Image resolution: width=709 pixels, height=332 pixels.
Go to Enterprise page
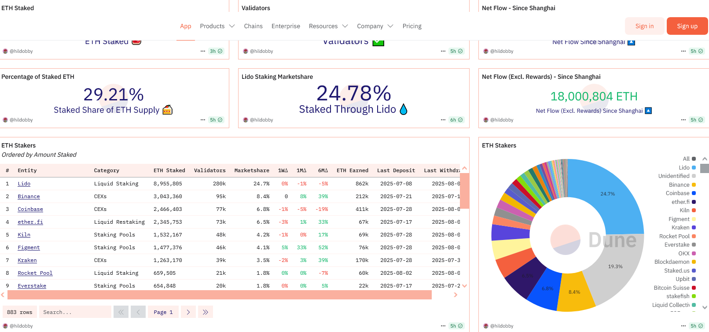pyautogui.click(x=286, y=26)
